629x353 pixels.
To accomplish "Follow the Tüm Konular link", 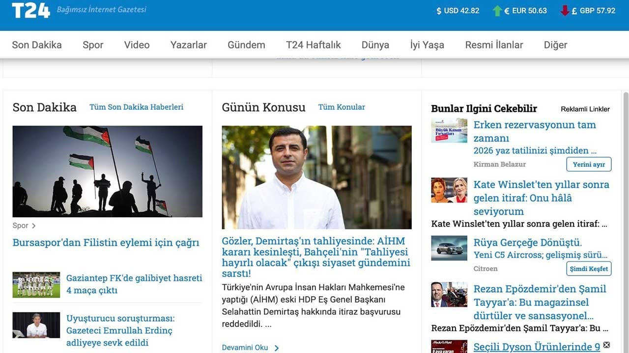I will click(342, 107).
